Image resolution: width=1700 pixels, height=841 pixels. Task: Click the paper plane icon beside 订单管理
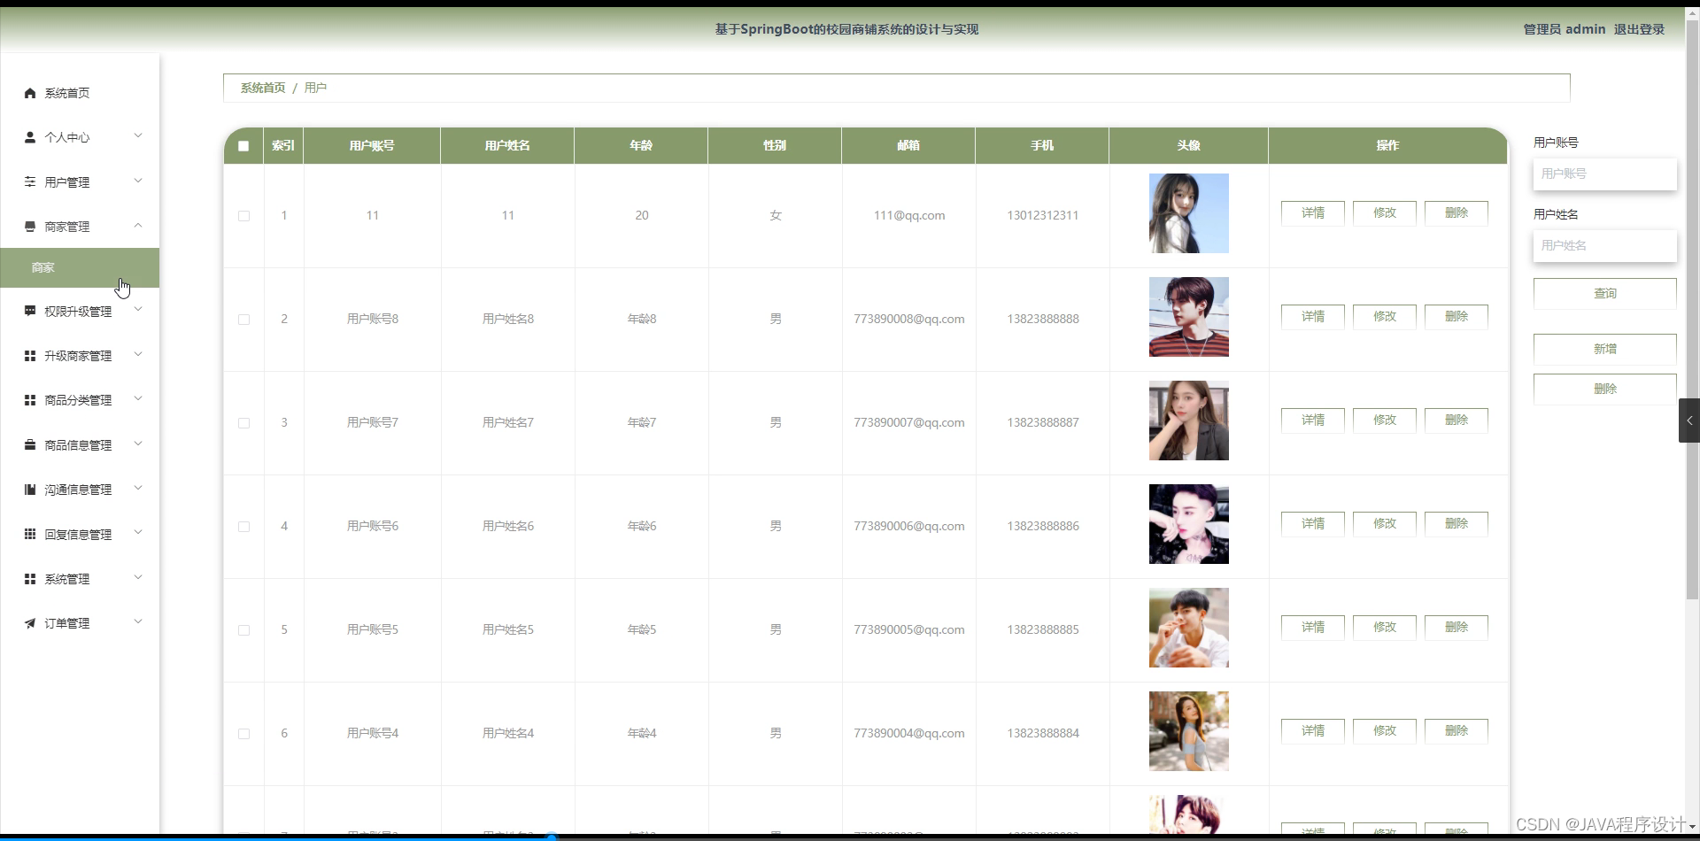point(30,623)
